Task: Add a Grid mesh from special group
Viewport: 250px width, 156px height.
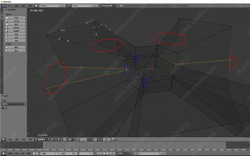Action: click(15, 47)
